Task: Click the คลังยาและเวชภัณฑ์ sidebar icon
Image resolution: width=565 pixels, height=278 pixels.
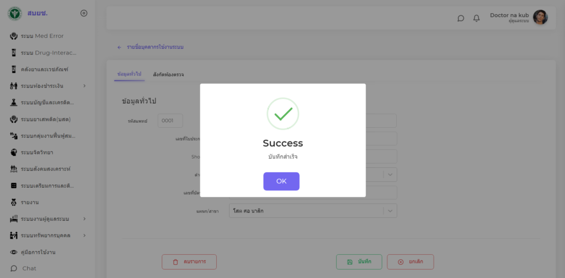Action: coord(14,69)
